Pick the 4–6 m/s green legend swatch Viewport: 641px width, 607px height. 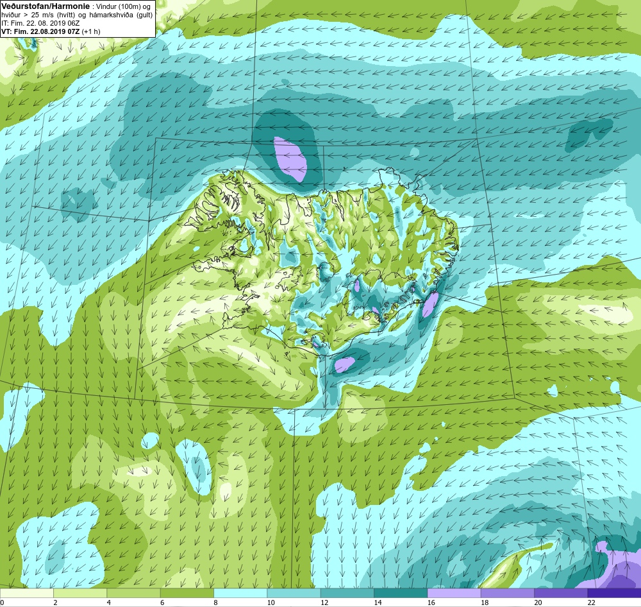pos(134,593)
